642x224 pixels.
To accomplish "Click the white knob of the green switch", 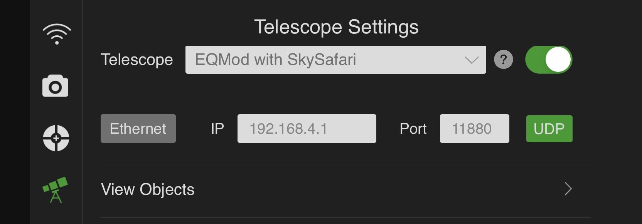I will tap(558, 60).
